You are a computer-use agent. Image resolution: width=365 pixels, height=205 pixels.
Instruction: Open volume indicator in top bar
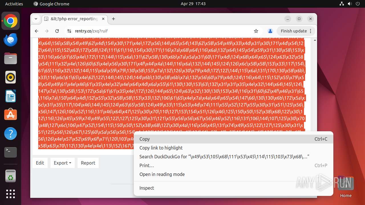(x=350, y=4)
